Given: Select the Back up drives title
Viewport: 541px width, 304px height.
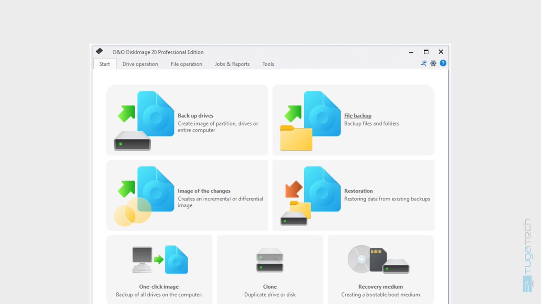Looking at the screenshot, I should coord(196,116).
